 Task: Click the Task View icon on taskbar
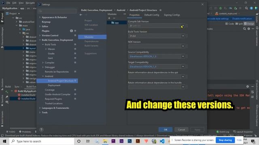pyautogui.click(x=88, y=141)
